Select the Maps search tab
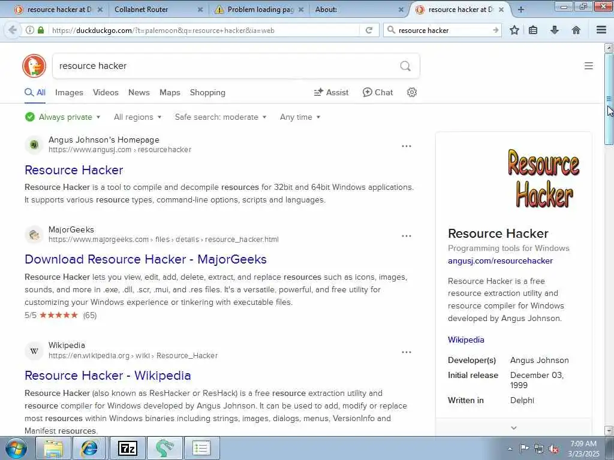Image resolution: width=614 pixels, height=460 pixels. (170, 93)
